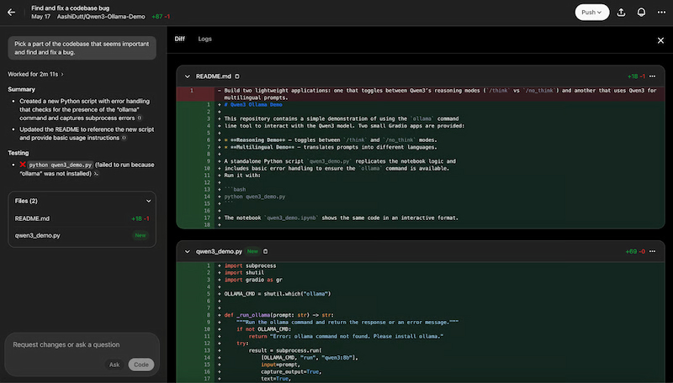Open citation icon after 'subprocess errors'

139,118
